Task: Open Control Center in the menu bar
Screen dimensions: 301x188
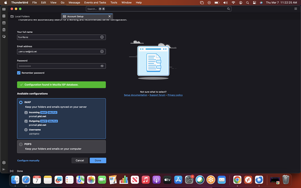Action: [255, 3]
